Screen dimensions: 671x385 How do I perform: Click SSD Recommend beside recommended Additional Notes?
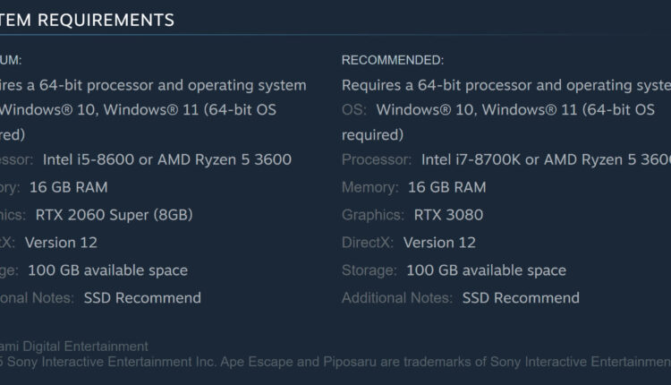point(521,298)
